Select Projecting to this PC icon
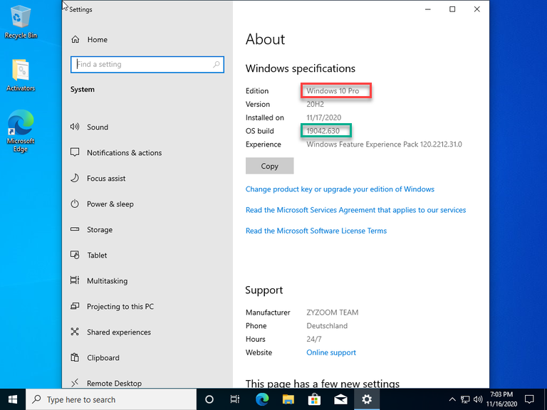Viewport: 547px width, 410px height. 75,306
